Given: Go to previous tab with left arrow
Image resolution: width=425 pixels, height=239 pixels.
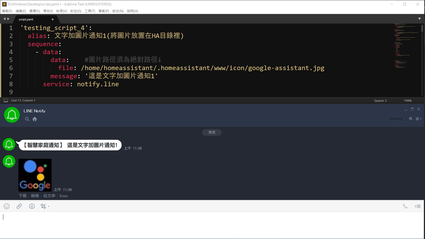Looking at the screenshot, I should point(4,19).
